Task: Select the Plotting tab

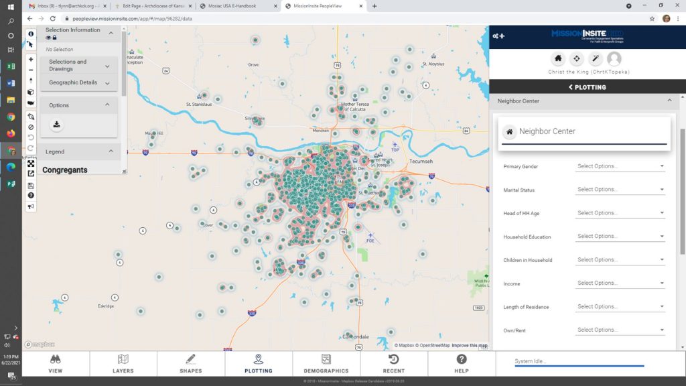Action: tap(259, 364)
